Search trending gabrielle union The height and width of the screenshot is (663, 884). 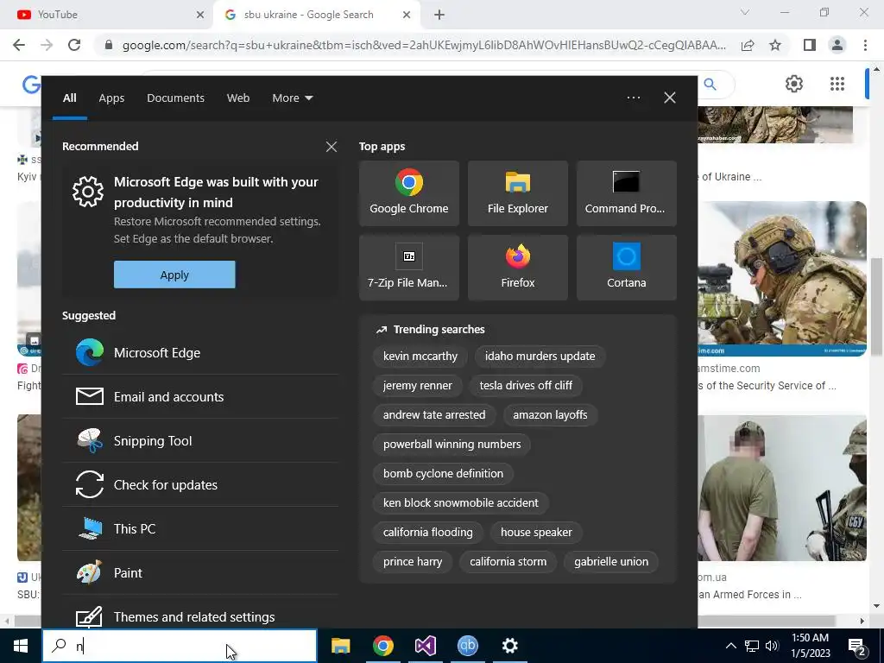point(610,561)
